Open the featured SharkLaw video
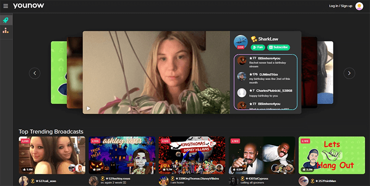370x186 pixels. pos(156,73)
